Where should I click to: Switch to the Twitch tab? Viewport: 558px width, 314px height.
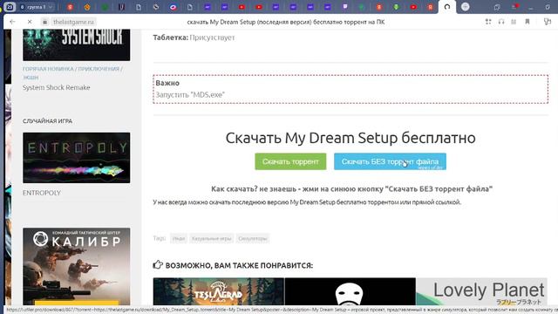tap(345, 7)
